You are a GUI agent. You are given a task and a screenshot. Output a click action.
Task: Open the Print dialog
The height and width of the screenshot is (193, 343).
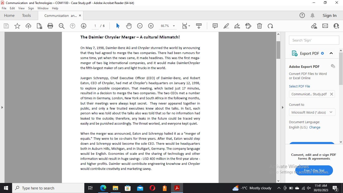[50, 26]
